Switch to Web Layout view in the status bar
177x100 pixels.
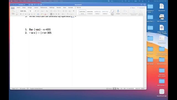point(118,89)
